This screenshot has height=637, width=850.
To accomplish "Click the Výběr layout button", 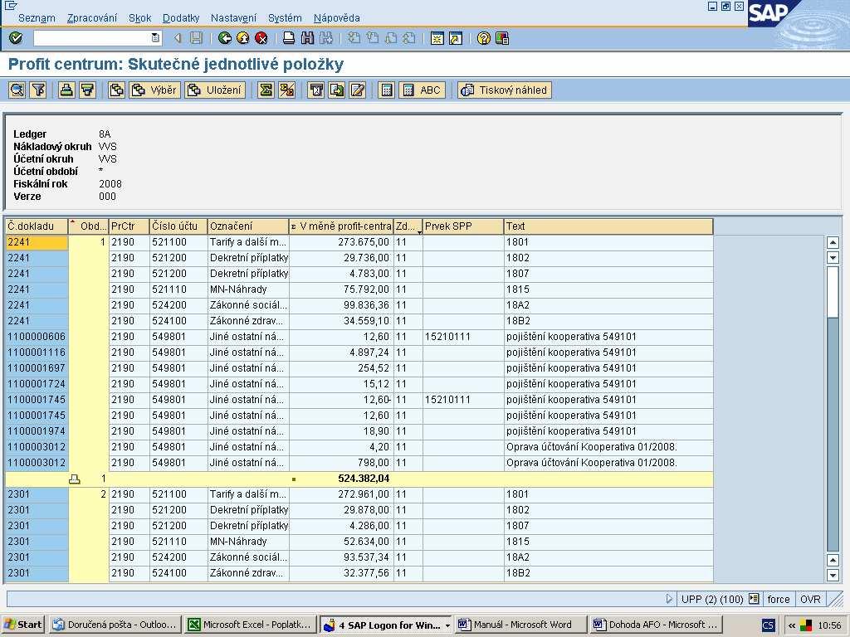I will coord(154,90).
